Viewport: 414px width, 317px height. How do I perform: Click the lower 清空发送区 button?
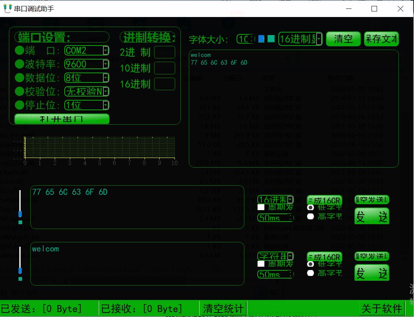372,256
